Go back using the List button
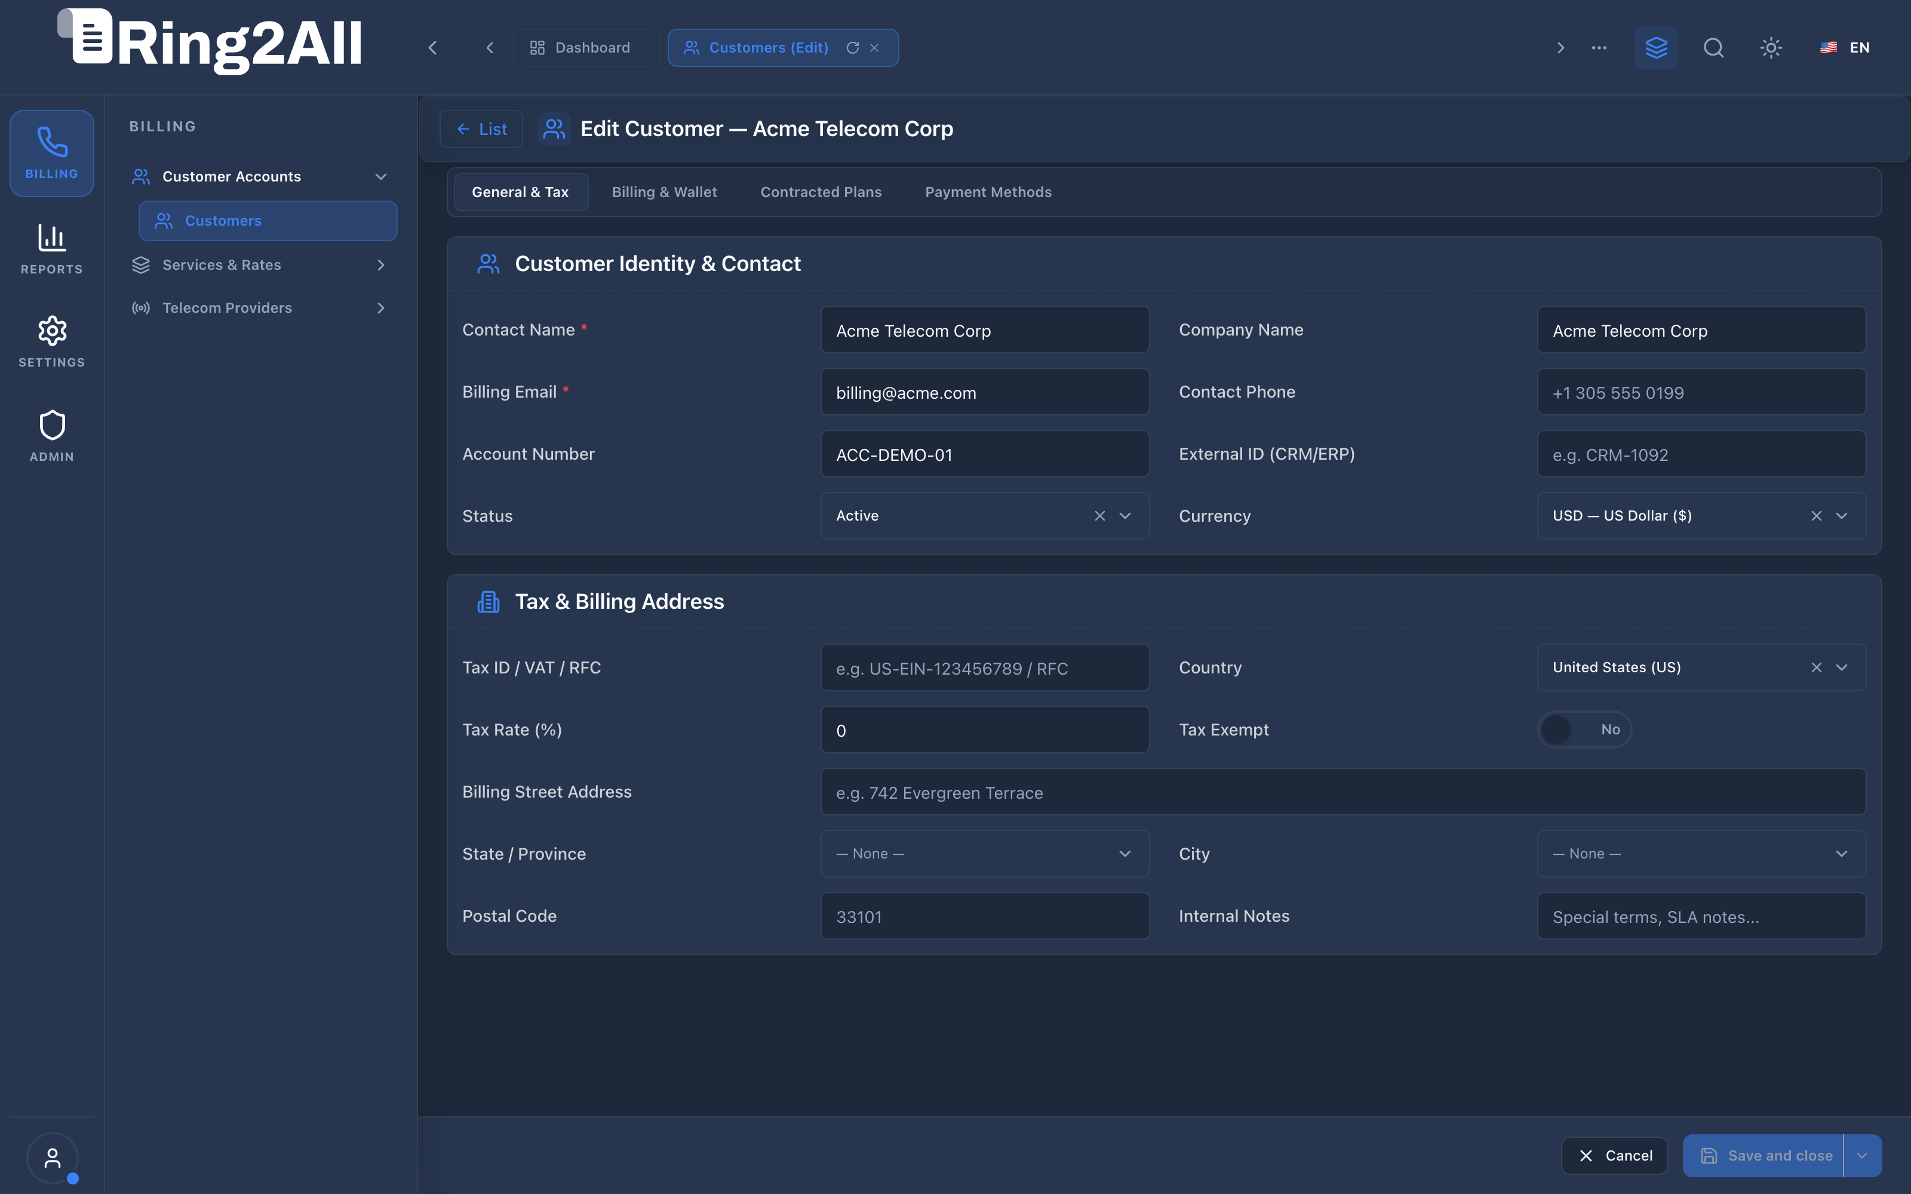 [481, 129]
